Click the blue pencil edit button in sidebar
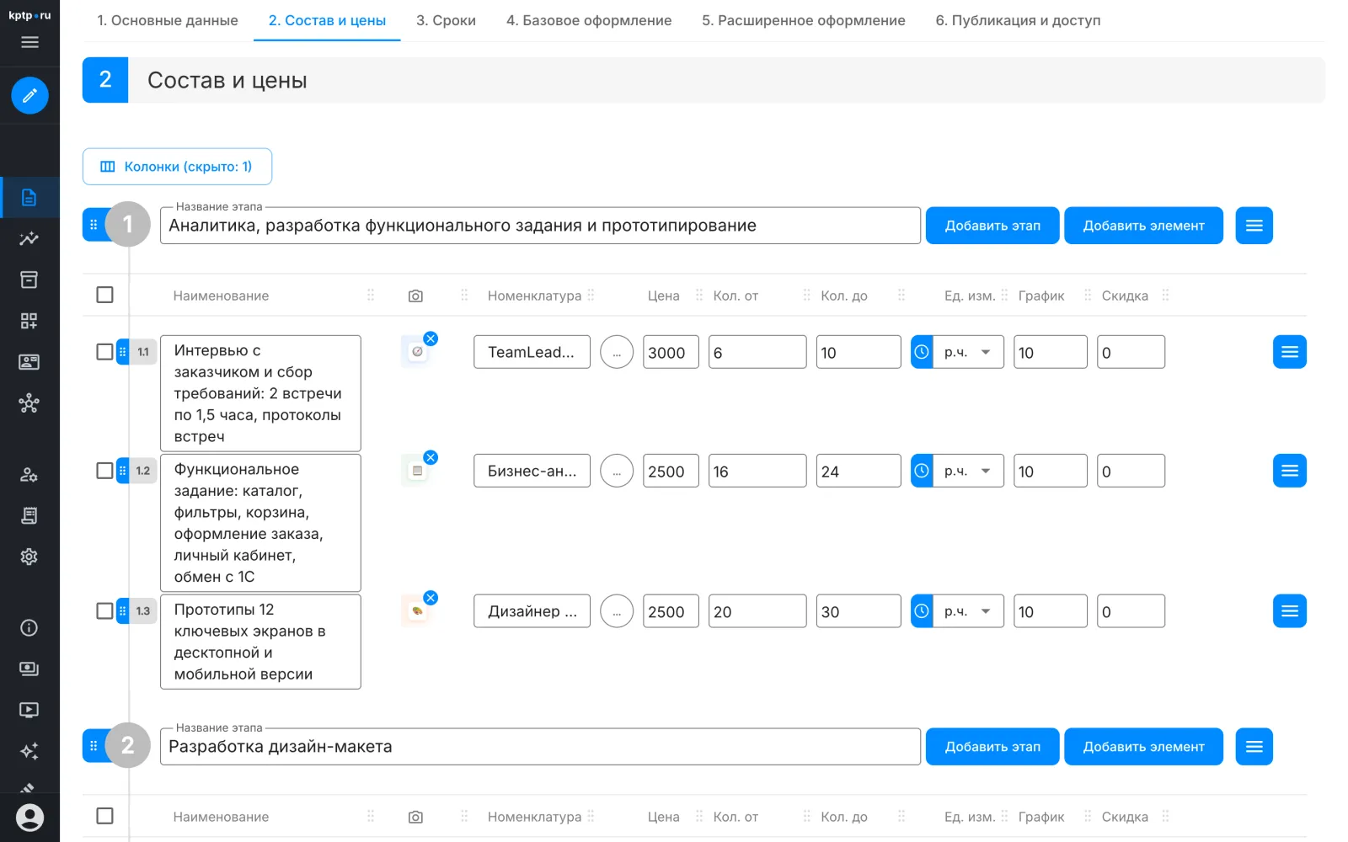The image size is (1348, 842). coord(29,95)
